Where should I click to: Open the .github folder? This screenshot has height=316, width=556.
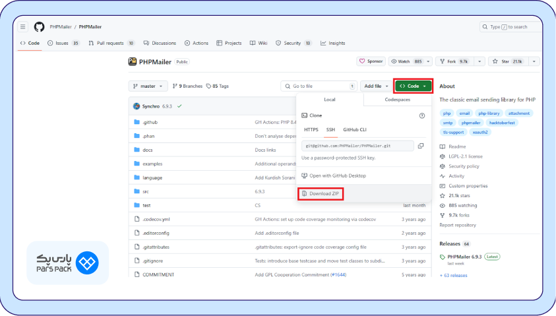pos(150,122)
